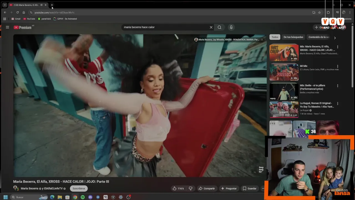Open options for Mi Mix item
The height and width of the screenshot is (200, 355).
(338, 66)
